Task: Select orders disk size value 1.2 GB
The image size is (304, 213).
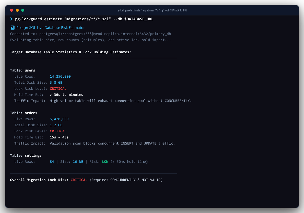Action: point(56,125)
